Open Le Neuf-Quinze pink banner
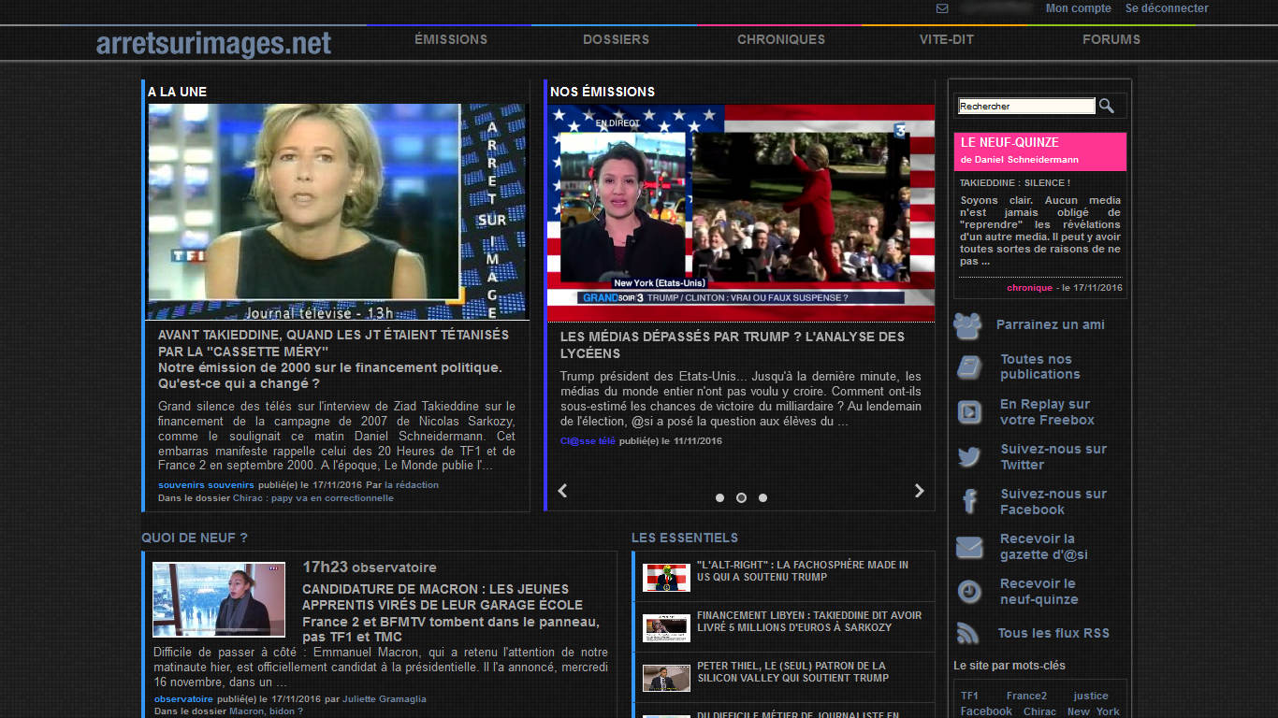1278x718 pixels. pyautogui.click(x=1040, y=151)
